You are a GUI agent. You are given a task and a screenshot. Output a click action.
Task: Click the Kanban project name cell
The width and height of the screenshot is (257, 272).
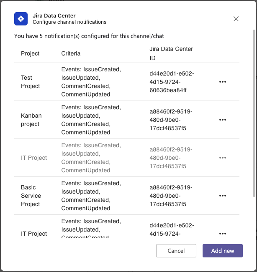tap(31, 120)
